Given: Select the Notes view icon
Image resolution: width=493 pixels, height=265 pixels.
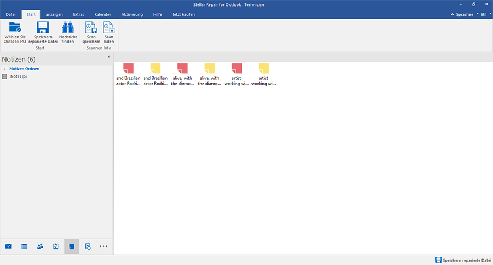Looking at the screenshot, I should point(72,246).
